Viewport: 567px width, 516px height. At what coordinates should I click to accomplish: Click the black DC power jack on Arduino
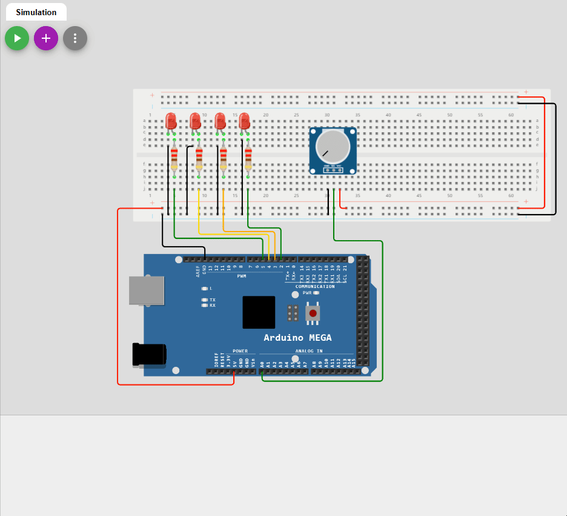tap(149, 355)
